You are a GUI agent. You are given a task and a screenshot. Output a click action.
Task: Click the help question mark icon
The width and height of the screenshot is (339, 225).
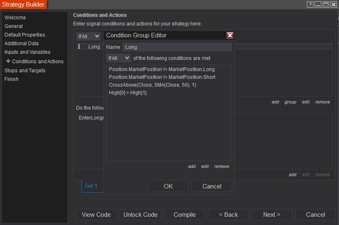coord(310,5)
